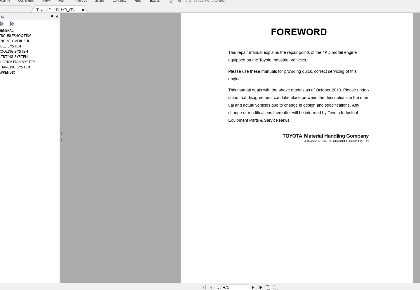Go to the first page

click(x=204, y=287)
